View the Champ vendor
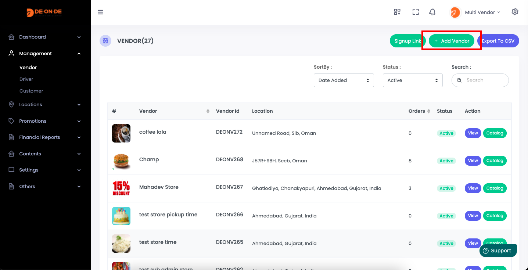The image size is (528, 270). click(473, 161)
